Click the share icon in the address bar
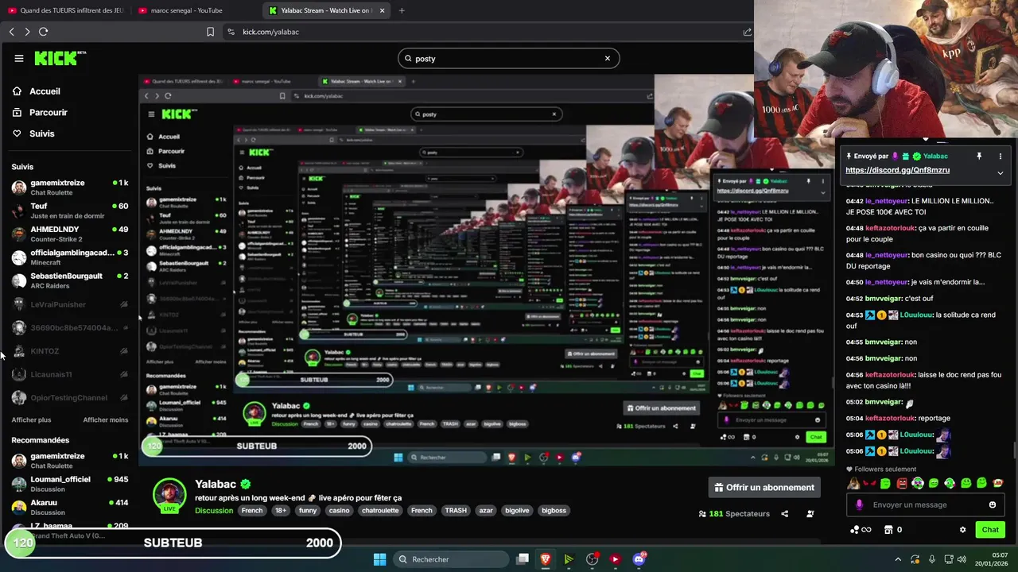The image size is (1018, 572). click(x=747, y=32)
